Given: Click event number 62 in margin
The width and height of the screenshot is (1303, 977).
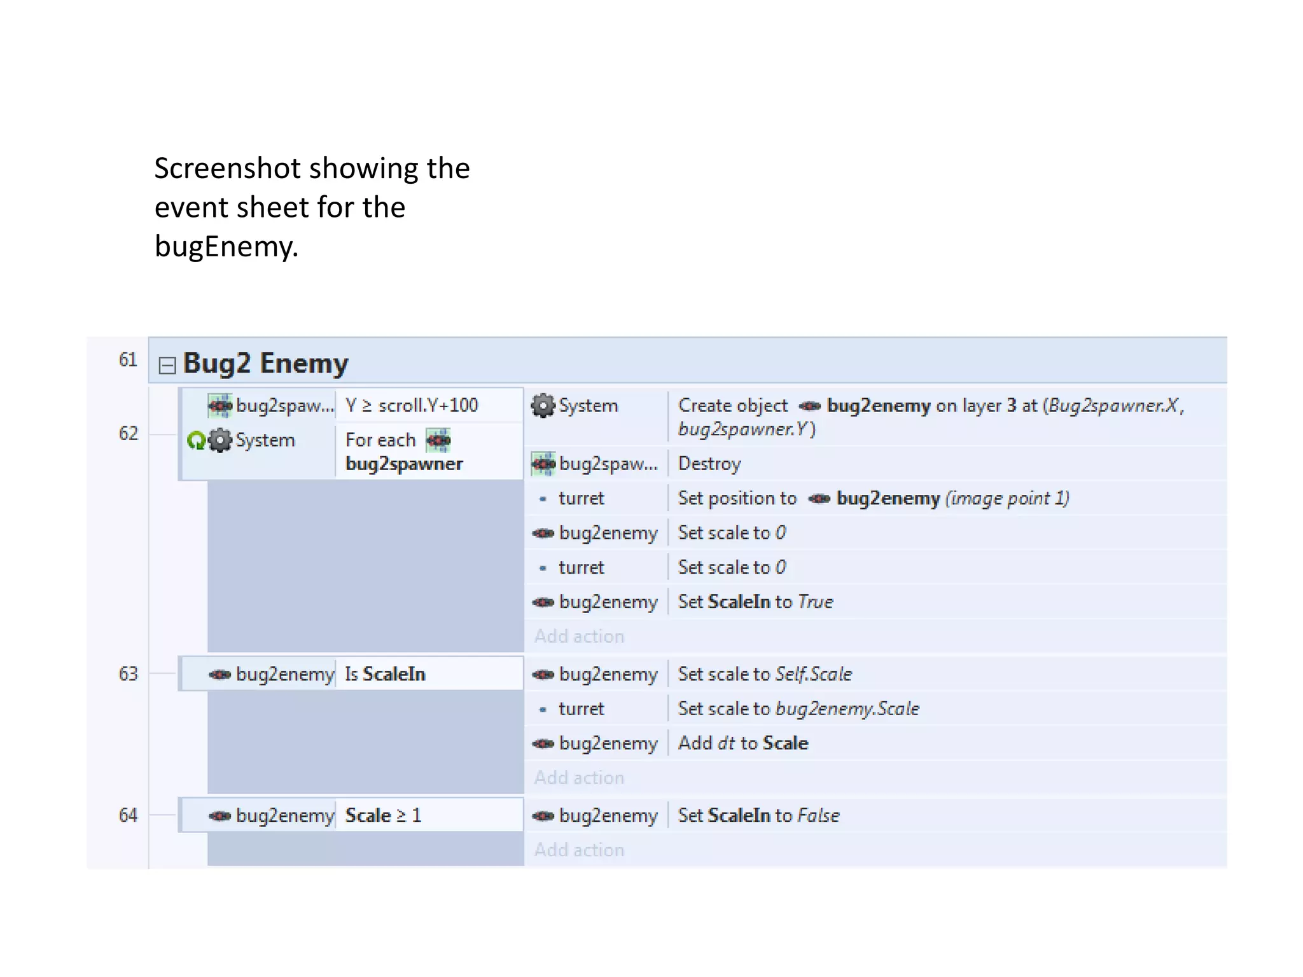Looking at the screenshot, I should [128, 434].
